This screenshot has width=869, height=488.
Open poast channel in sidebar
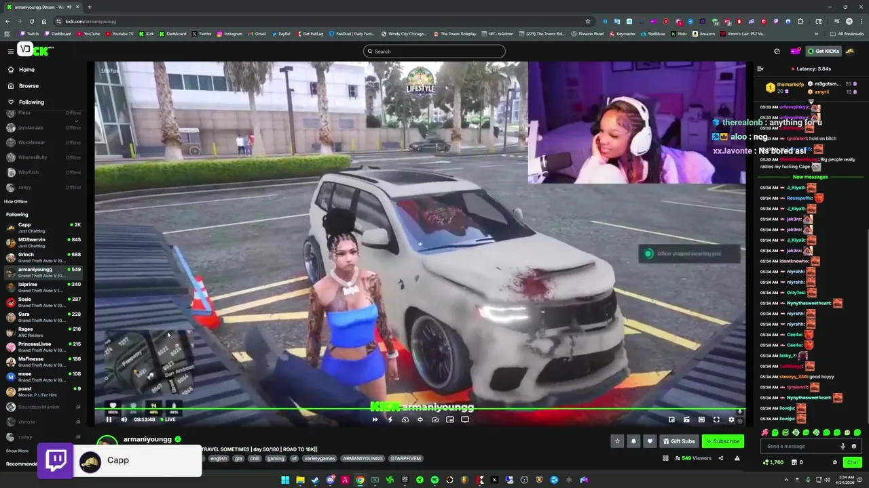[x=43, y=392]
